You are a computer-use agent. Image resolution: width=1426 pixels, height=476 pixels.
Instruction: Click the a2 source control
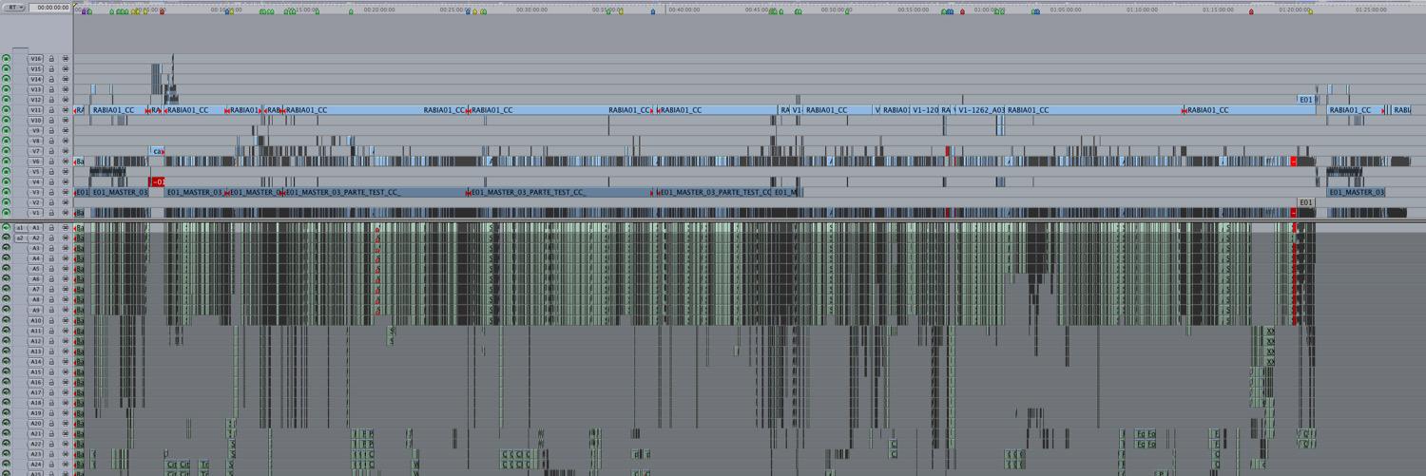[20, 238]
